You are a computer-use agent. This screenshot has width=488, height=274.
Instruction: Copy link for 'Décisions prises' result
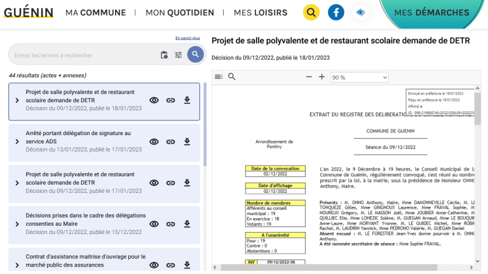(170, 224)
